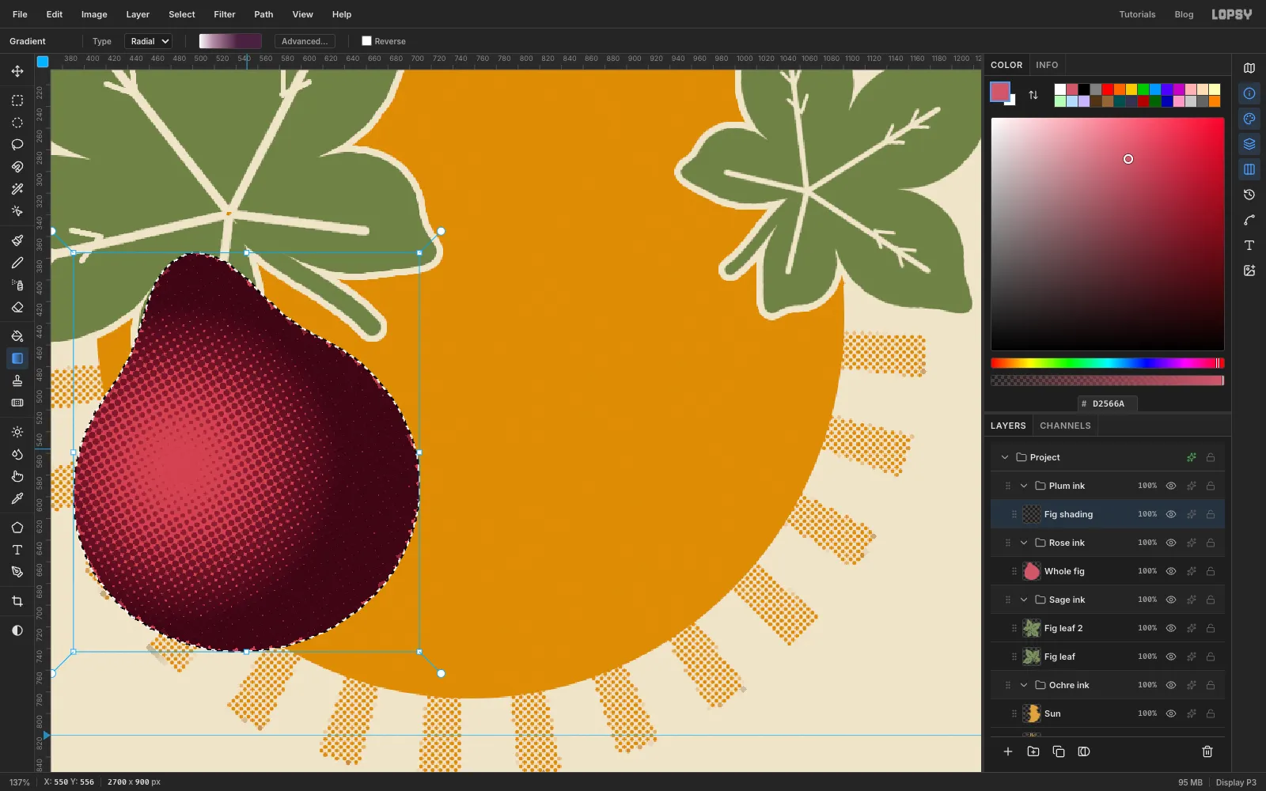Open the gradient Type dropdown
The width and height of the screenshot is (1266, 791).
(149, 41)
